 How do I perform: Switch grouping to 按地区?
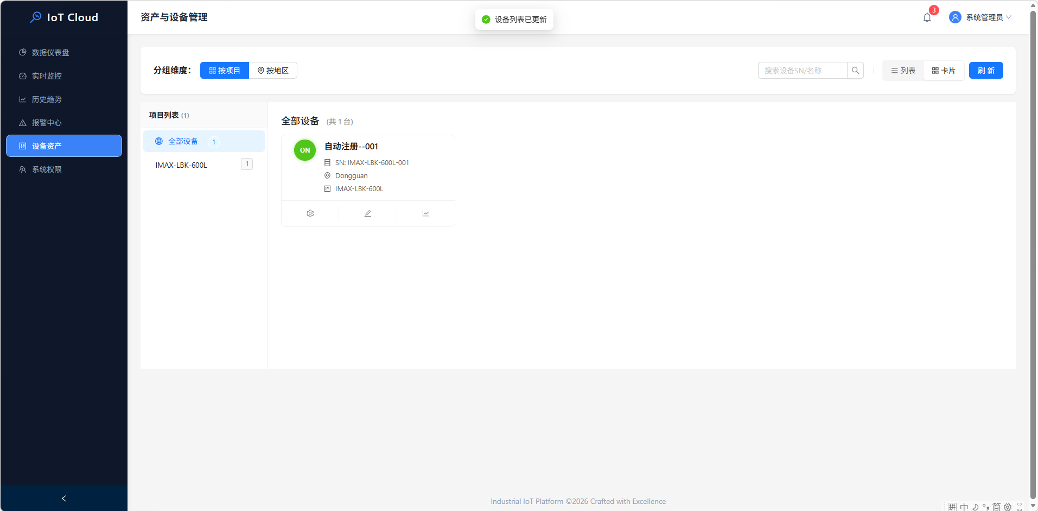click(x=273, y=71)
